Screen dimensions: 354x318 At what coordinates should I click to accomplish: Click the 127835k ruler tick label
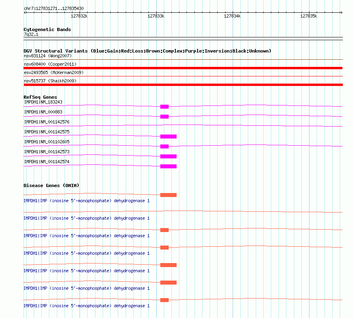point(309,16)
